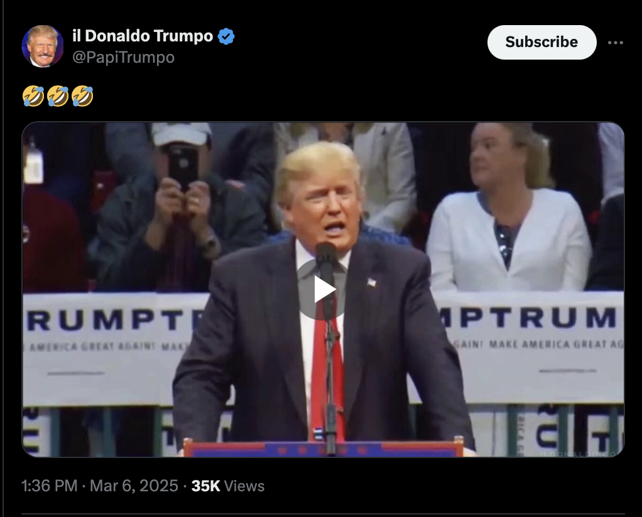Open the il Donaldo Trumpo profile avatar
Screen dimensions: 642x517
[43, 46]
